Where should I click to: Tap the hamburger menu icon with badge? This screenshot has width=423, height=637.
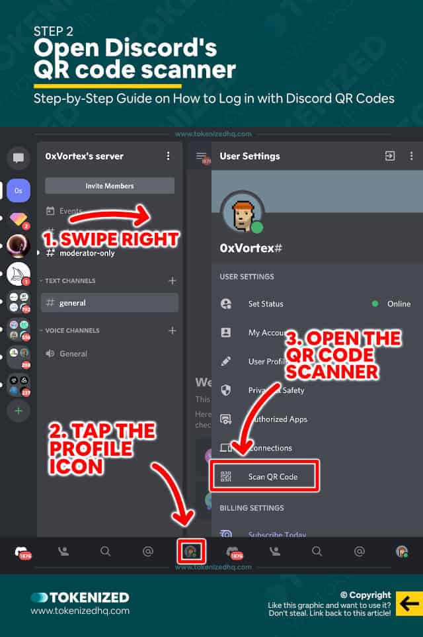coord(202,157)
